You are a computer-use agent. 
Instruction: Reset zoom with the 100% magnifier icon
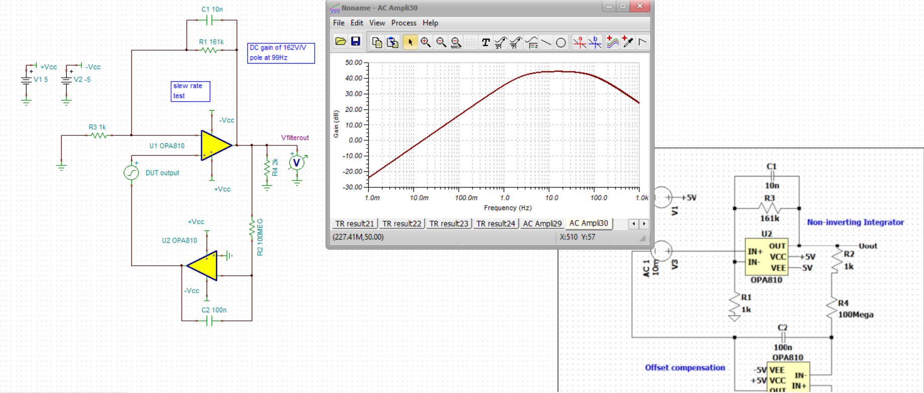[455, 43]
